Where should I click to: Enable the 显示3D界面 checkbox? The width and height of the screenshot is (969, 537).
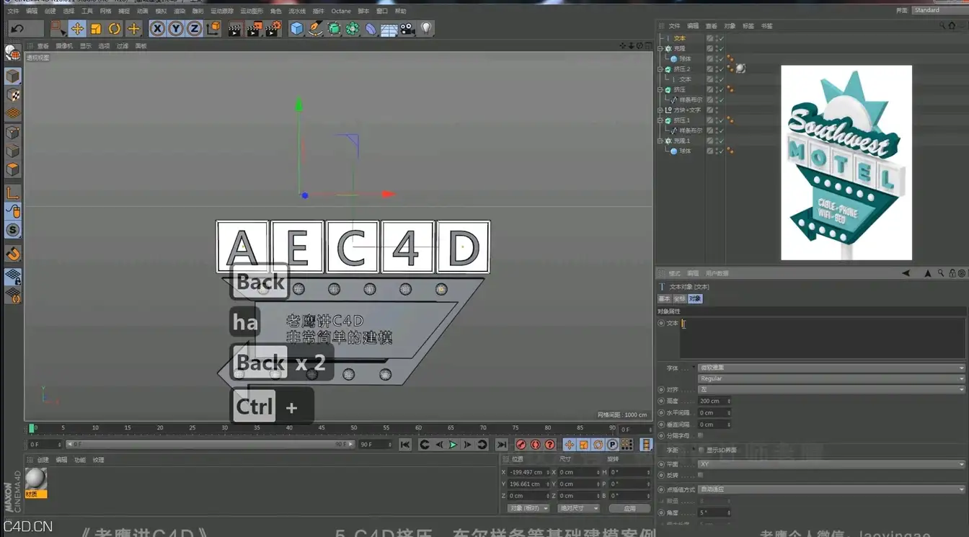(701, 450)
